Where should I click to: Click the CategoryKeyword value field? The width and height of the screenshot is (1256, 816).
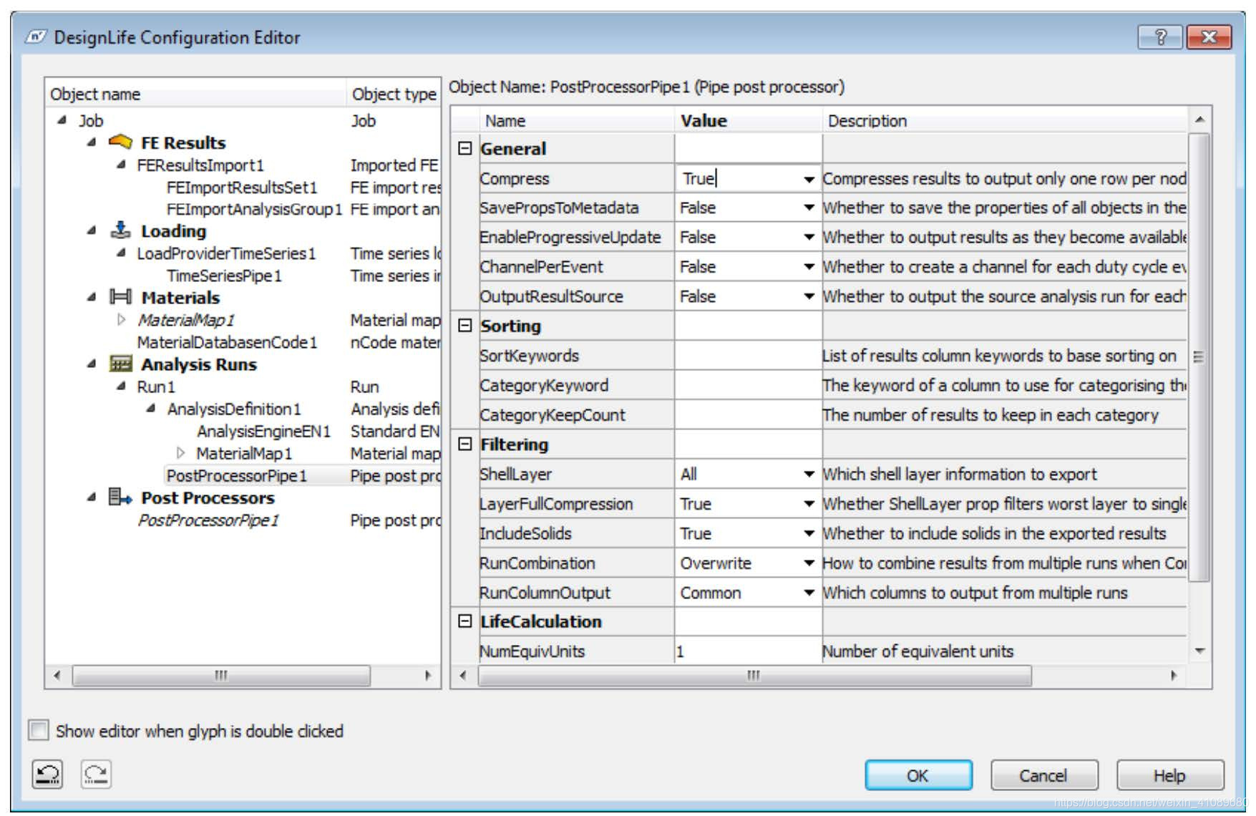pos(748,385)
